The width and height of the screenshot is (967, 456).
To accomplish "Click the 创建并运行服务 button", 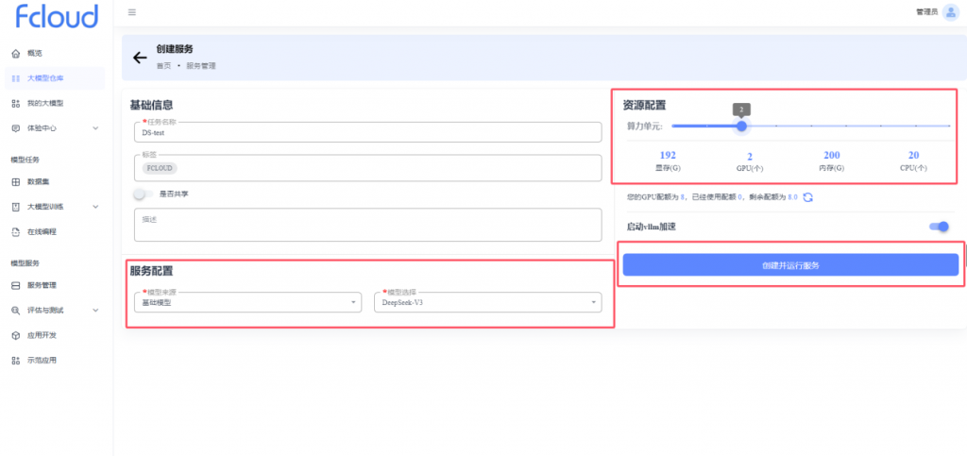I will [789, 265].
